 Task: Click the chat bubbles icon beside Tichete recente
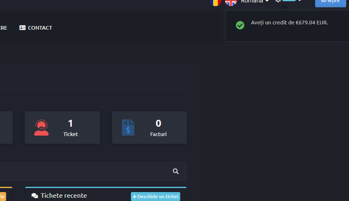(x=35, y=196)
